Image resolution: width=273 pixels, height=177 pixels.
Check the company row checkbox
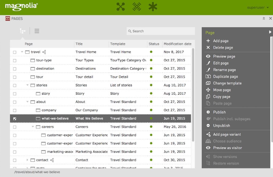pyautogui.click(x=15, y=110)
